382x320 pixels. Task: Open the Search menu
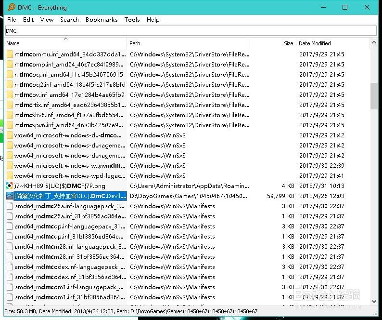pos(69,20)
